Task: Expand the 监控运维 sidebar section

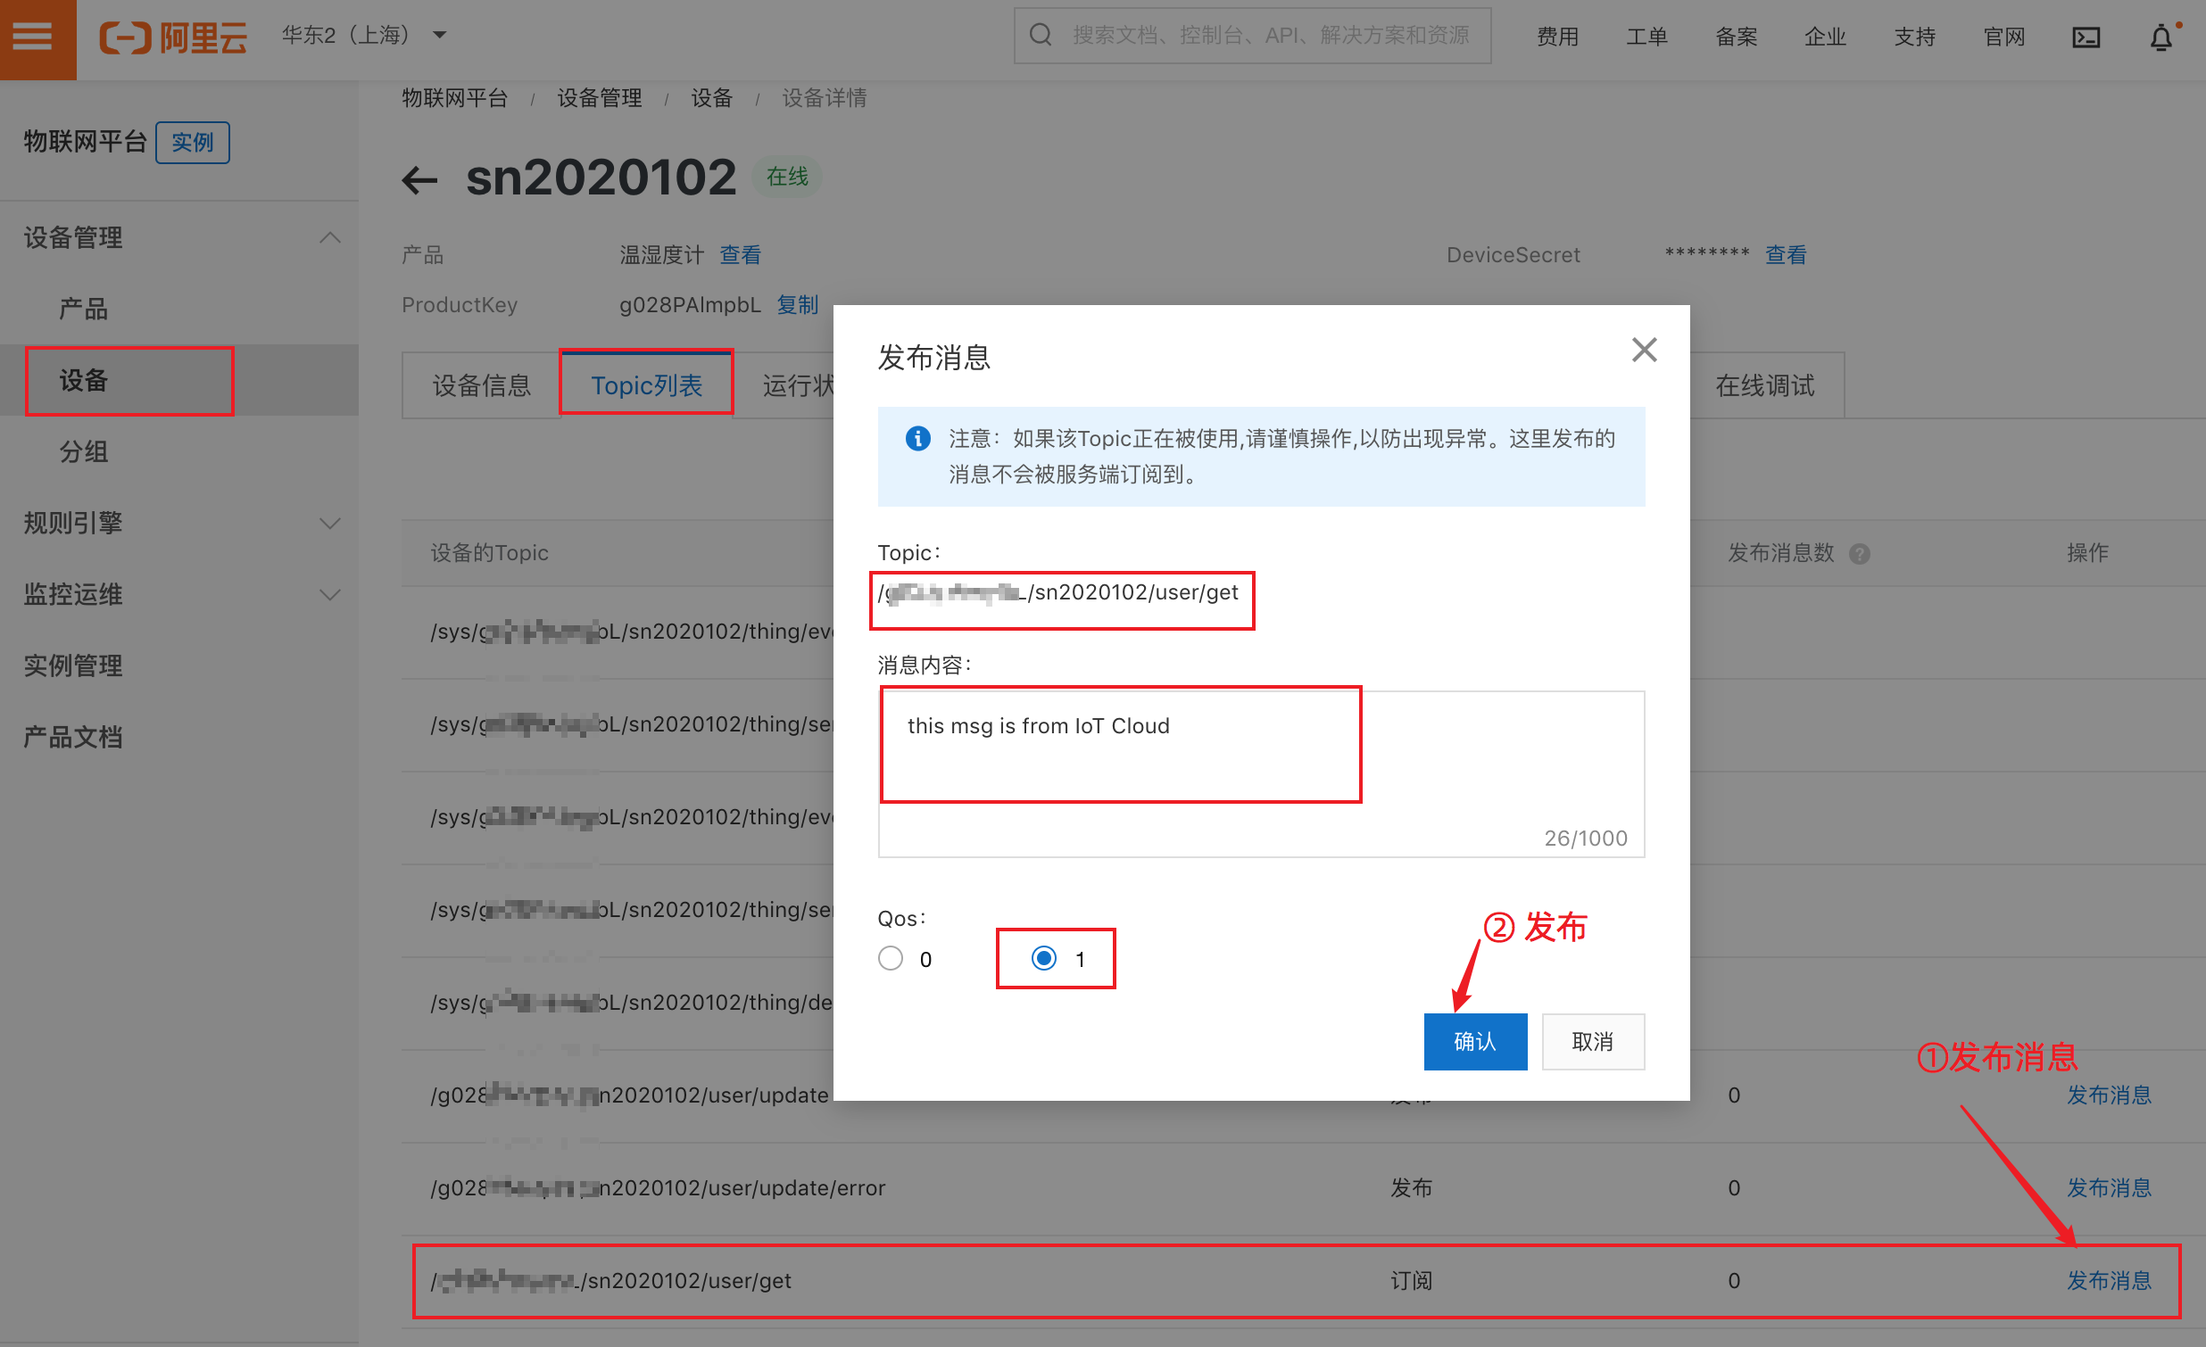Action: (329, 595)
